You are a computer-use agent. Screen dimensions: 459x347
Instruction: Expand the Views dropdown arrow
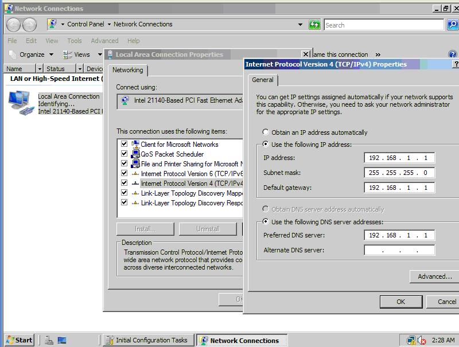(100, 54)
